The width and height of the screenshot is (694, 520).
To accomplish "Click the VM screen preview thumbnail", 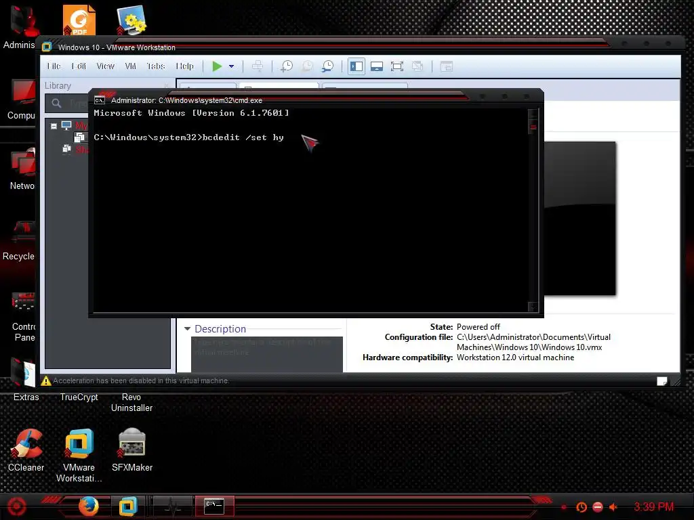I will [580, 219].
